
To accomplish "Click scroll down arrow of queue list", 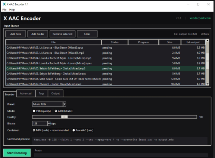I will coord(208,84).
